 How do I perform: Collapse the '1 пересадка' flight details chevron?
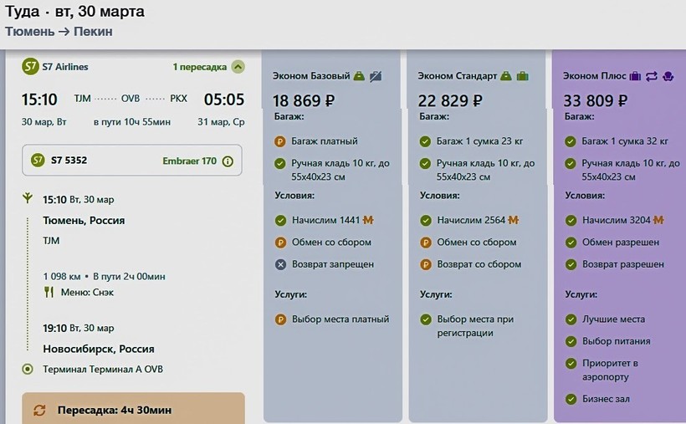click(238, 67)
